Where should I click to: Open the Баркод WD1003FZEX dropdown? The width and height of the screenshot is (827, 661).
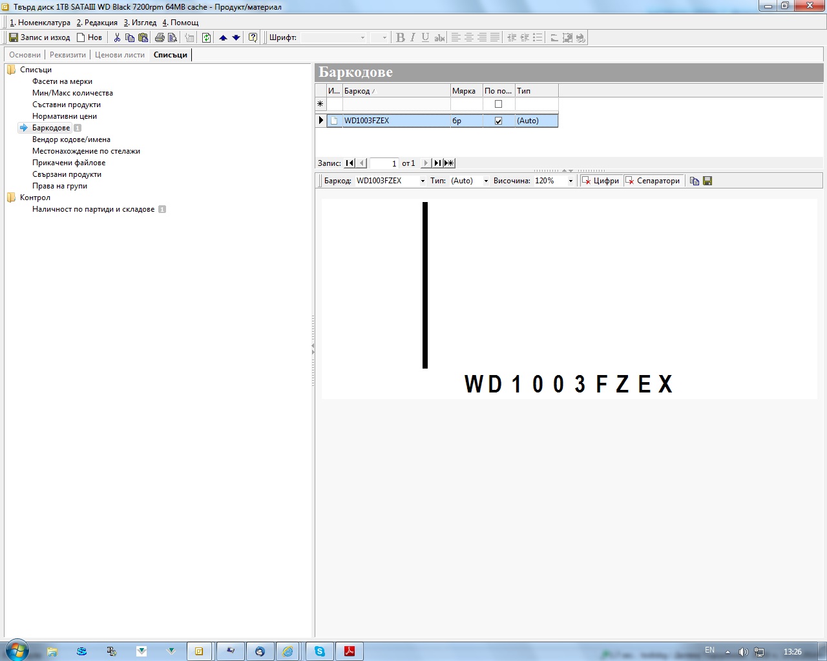click(x=423, y=181)
